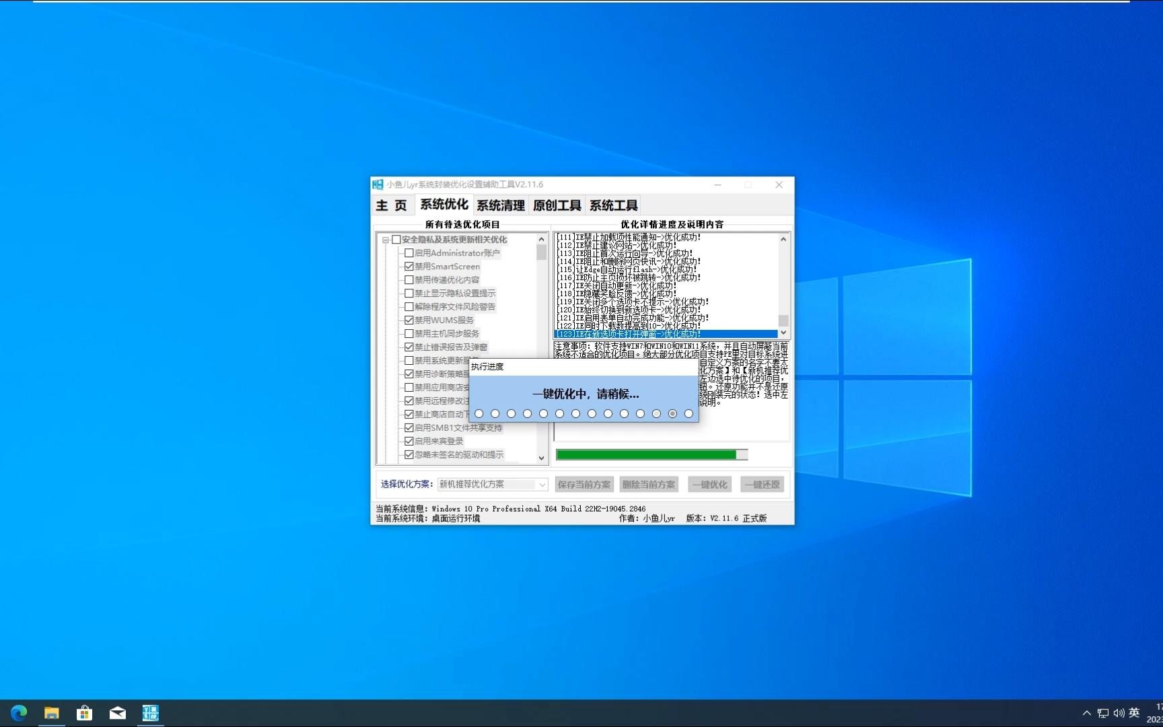
Task: Open the volume control tray icon
Action: 1119,713
